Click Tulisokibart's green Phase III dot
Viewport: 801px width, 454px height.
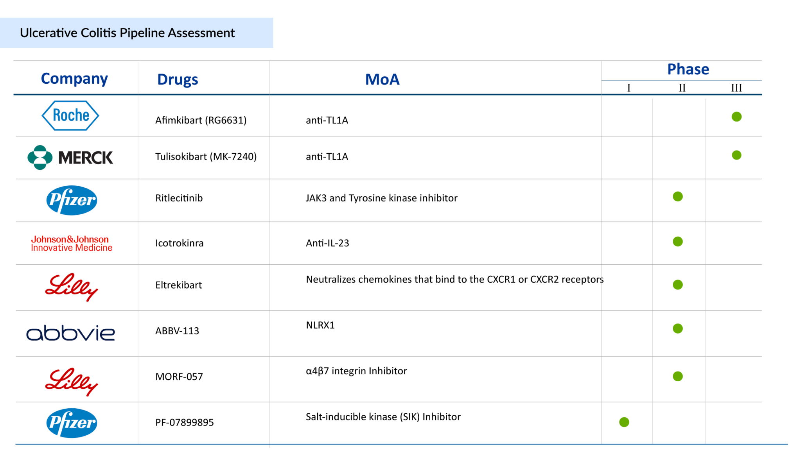point(736,155)
